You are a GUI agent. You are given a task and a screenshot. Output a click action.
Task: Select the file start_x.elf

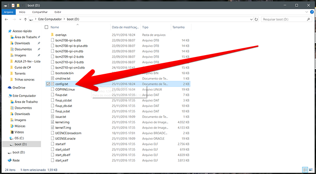[x=62, y=160]
